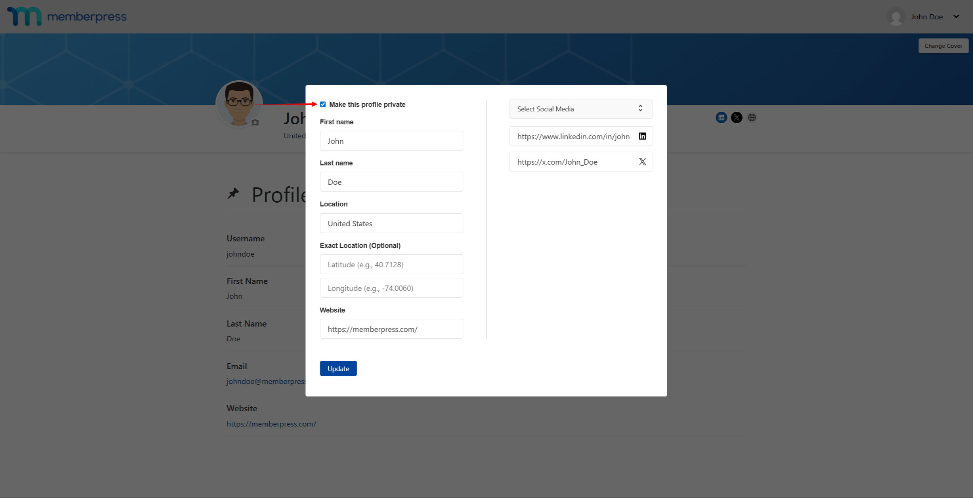Click the Update button

pyautogui.click(x=338, y=368)
